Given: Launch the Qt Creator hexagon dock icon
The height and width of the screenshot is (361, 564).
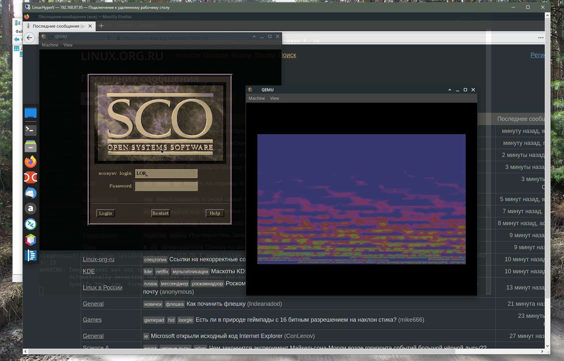Looking at the screenshot, I should [31, 240].
